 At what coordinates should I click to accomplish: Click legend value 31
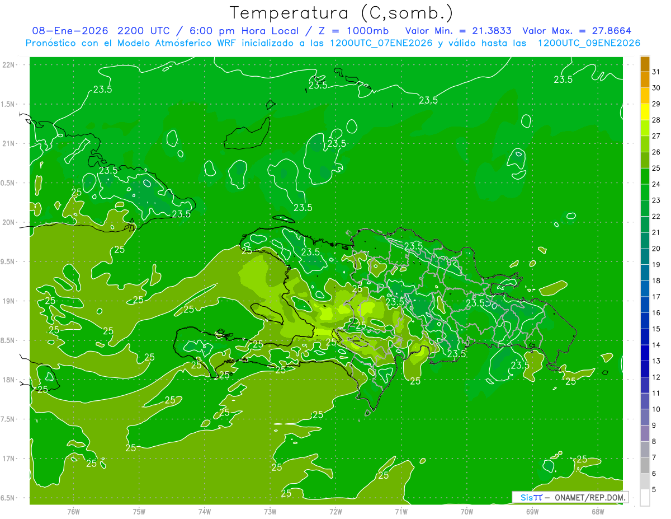[656, 72]
